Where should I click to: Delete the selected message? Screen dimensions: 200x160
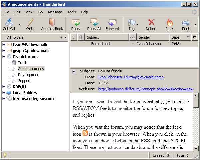click(x=151, y=24)
